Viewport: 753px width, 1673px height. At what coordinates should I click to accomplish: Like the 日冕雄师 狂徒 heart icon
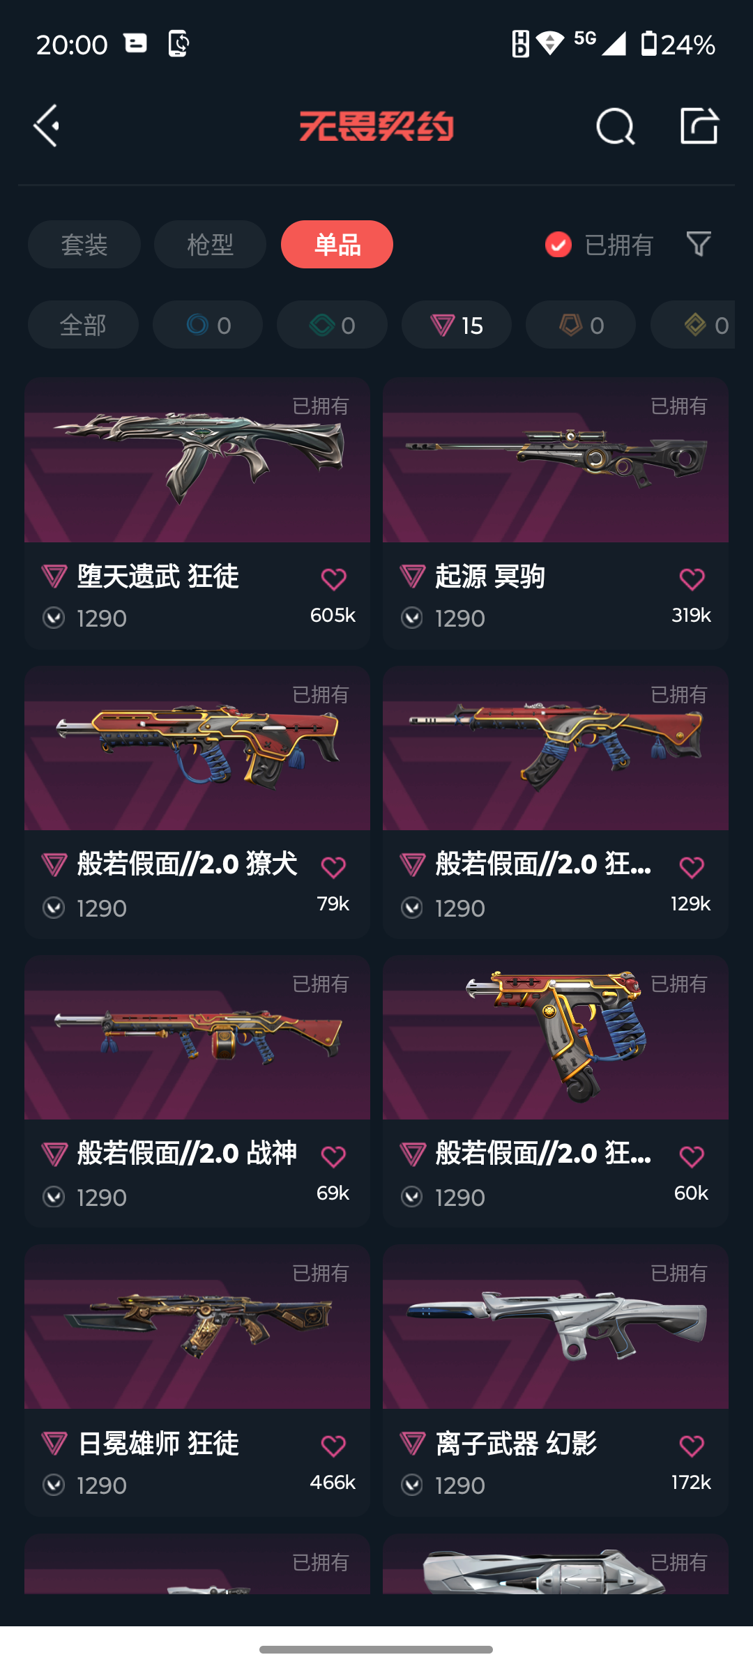point(333,1446)
